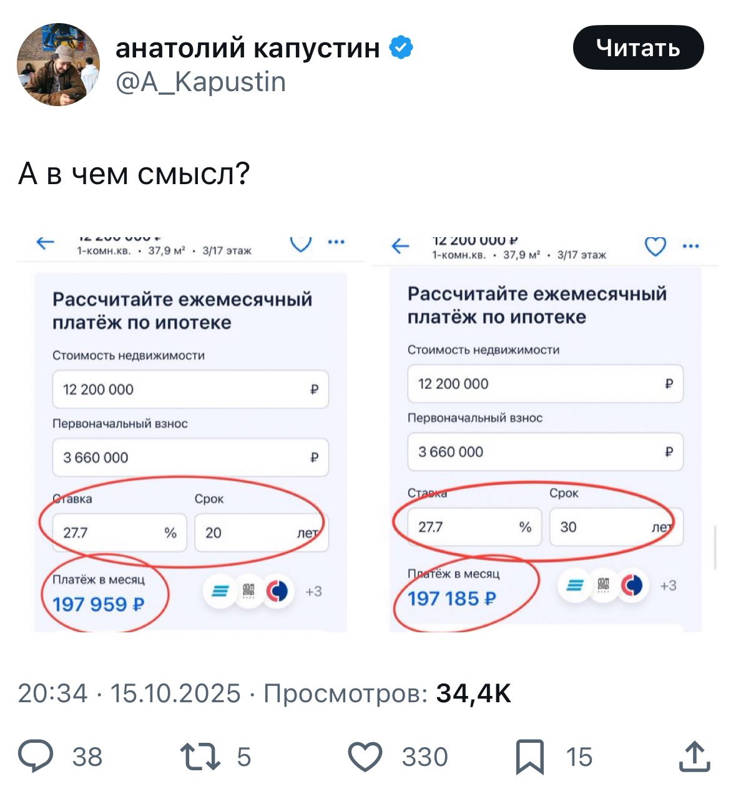The image size is (736, 789).
Task: Open анатолий капустин profile avatar
Action: coord(58,65)
